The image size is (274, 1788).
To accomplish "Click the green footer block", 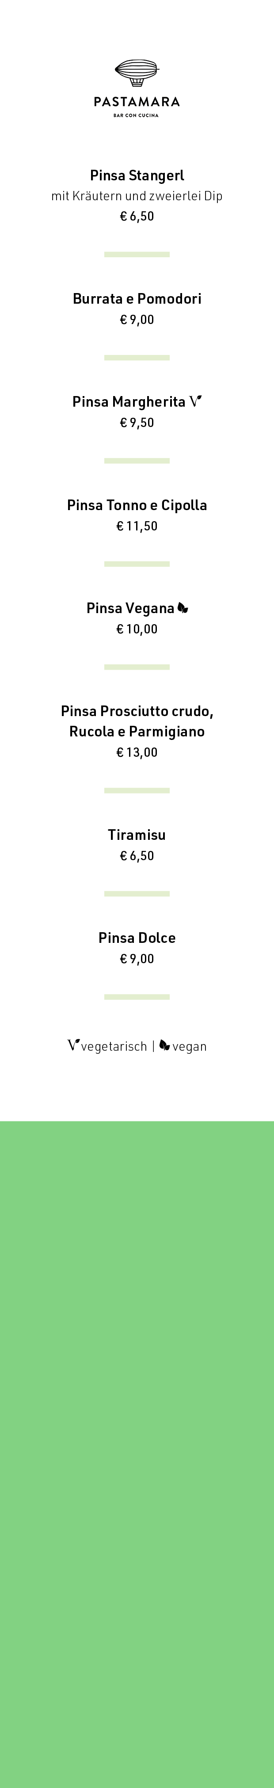I will (137, 1454).
